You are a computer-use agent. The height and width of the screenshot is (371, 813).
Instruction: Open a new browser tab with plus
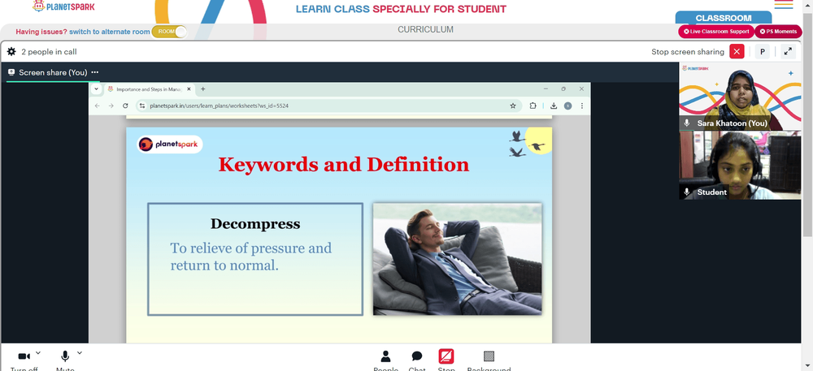(x=202, y=89)
